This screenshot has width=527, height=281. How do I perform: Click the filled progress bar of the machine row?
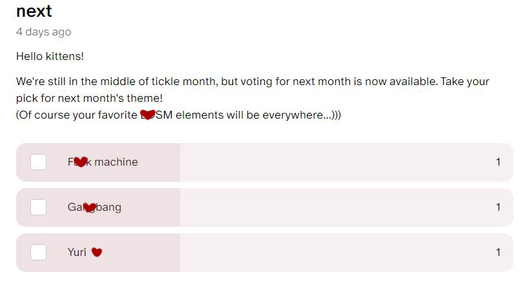point(98,162)
